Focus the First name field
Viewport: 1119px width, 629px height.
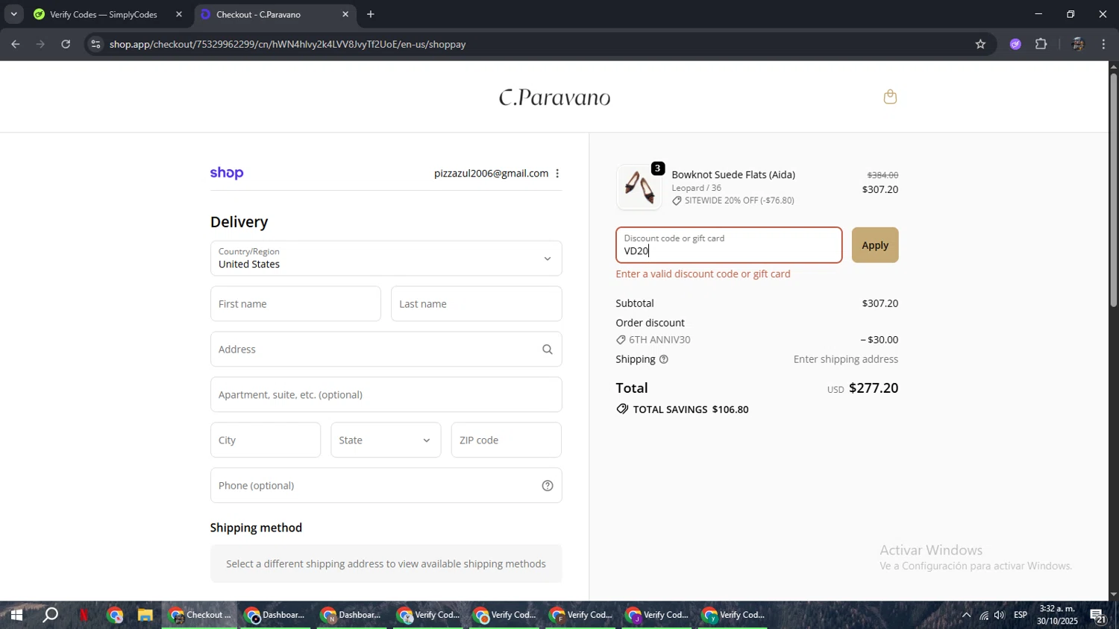point(295,304)
